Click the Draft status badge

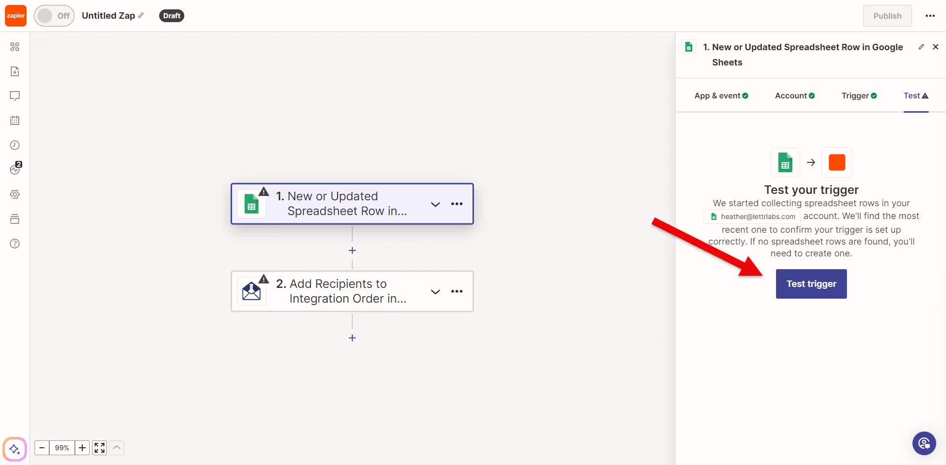pyautogui.click(x=171, y=16)
